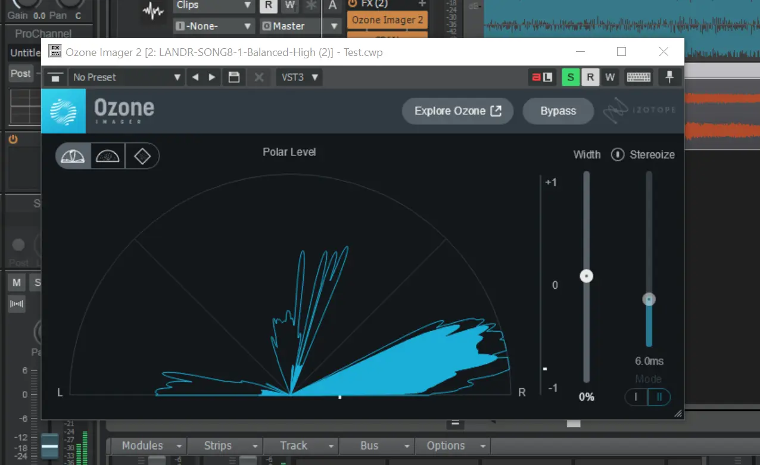The width and height of the screenshot is (760, 465).
Task: Toggle the Stereoize power button
Action: click(618, 155)
